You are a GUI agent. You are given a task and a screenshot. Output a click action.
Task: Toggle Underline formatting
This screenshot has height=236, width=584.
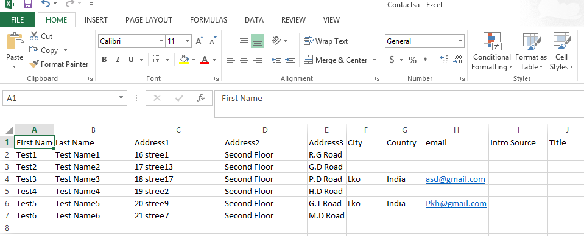coord(131,60)
